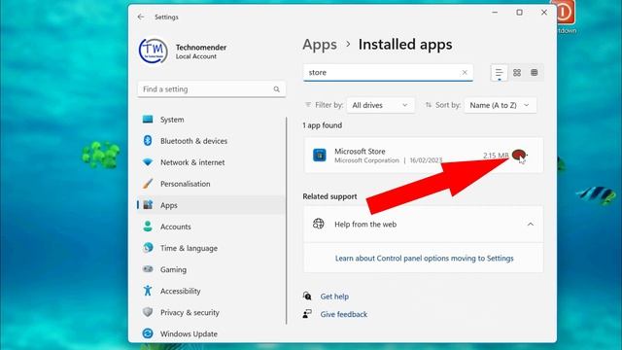Viewport: 622px width, 350px height.
Task: Click the Give feedback link
Action: click(344, 314)
